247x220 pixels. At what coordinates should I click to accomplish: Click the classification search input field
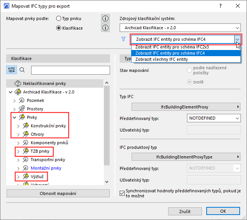(x=70, y=70)
